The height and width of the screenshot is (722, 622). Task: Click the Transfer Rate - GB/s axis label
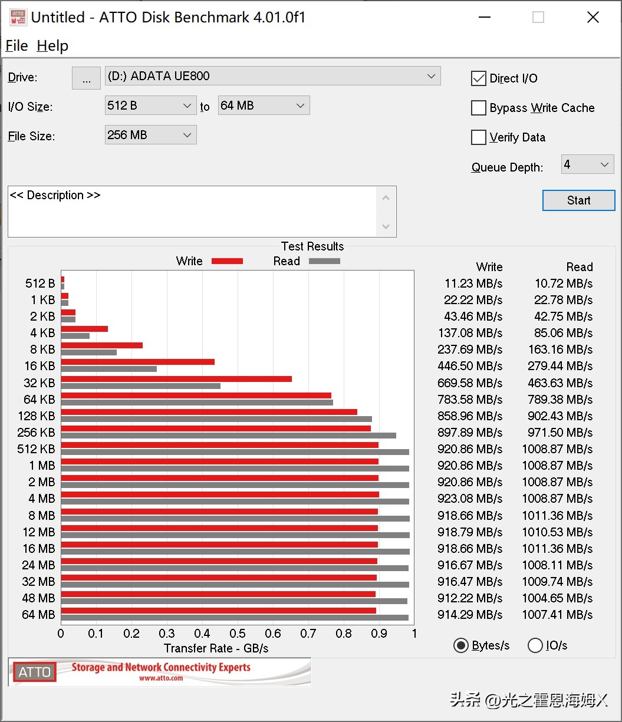216,648
